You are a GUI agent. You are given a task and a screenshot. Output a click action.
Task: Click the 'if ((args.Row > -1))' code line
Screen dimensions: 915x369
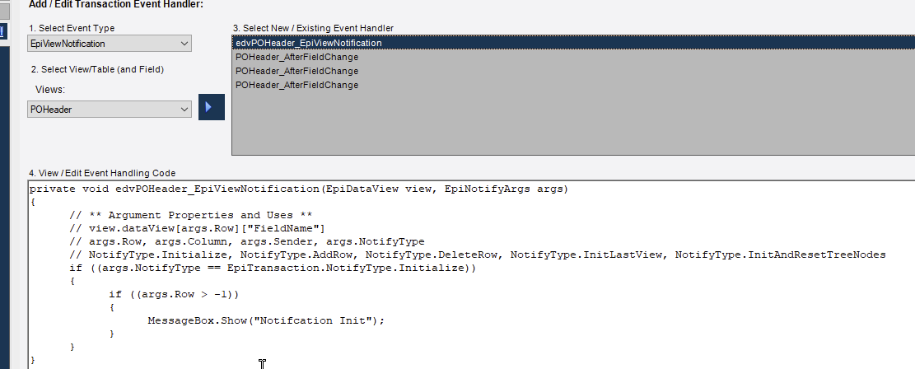click(173, 294)
